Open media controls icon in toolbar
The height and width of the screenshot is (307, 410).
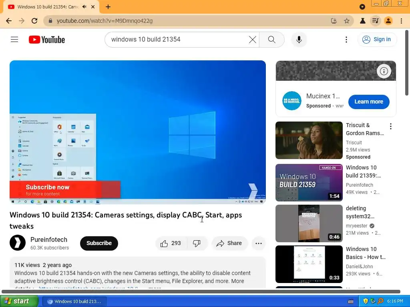376,21
